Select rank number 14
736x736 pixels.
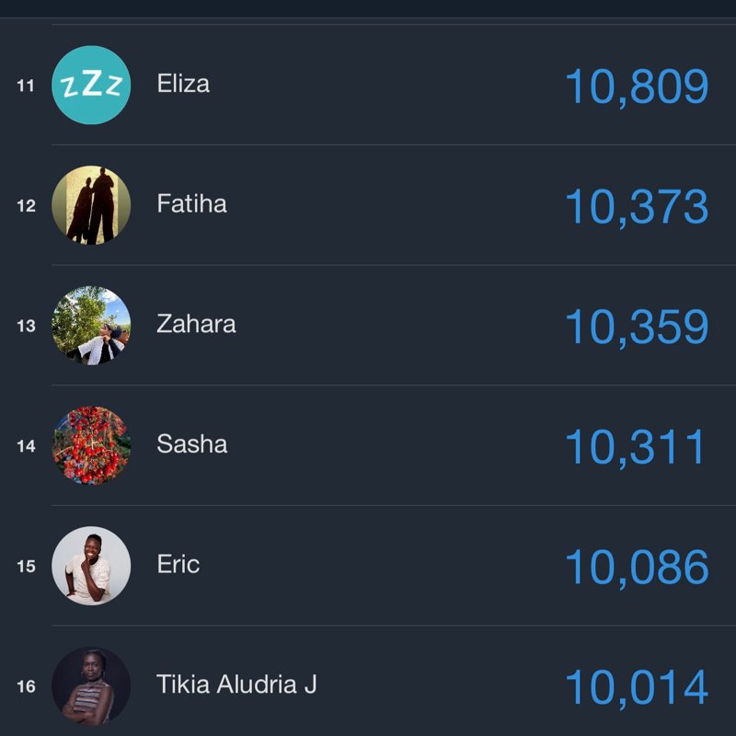(x=26, y=446)
